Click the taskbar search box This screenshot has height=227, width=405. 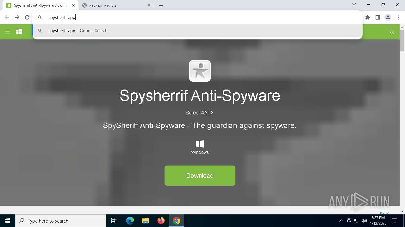click(61, 221)
